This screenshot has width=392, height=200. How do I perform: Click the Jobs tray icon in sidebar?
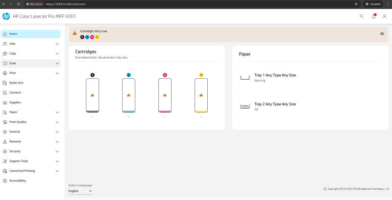click(5, 44)
